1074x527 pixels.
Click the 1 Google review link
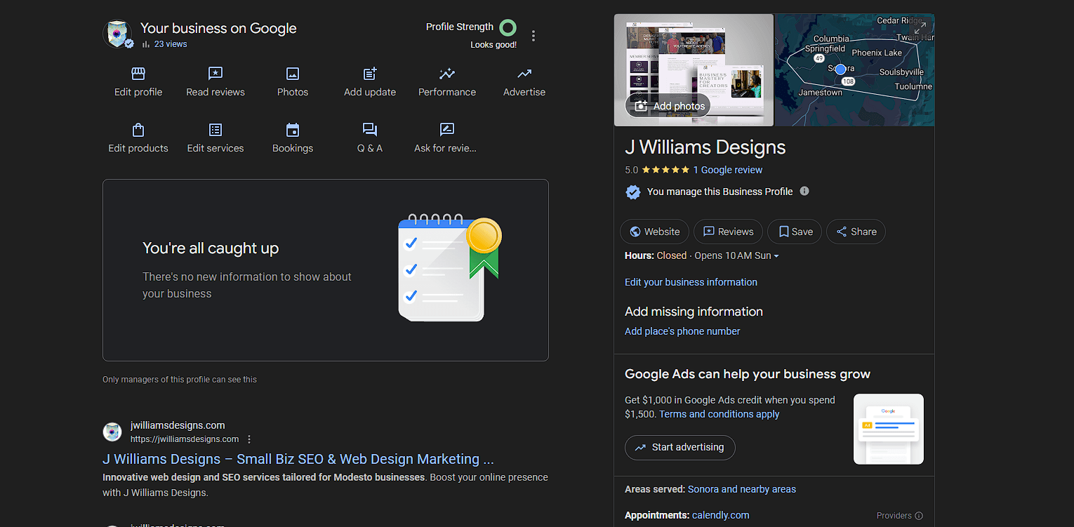728,170
